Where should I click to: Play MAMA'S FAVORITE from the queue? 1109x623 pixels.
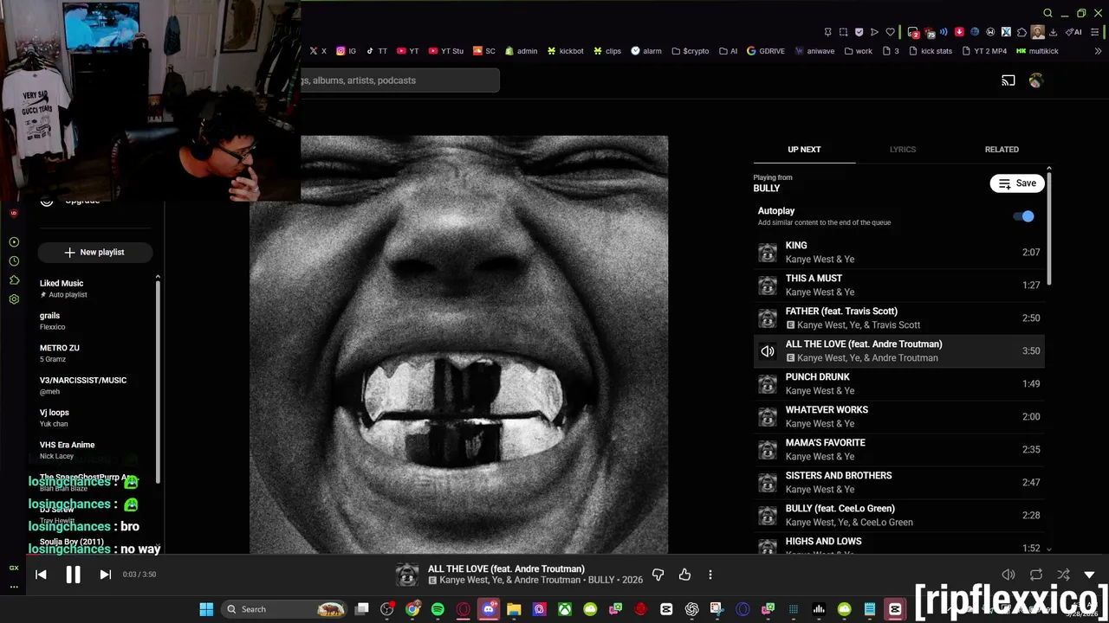pos(898,449)
